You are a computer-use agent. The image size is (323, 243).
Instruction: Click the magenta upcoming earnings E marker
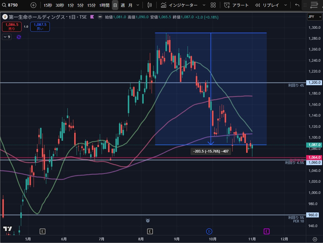click(x=266, y=232)
